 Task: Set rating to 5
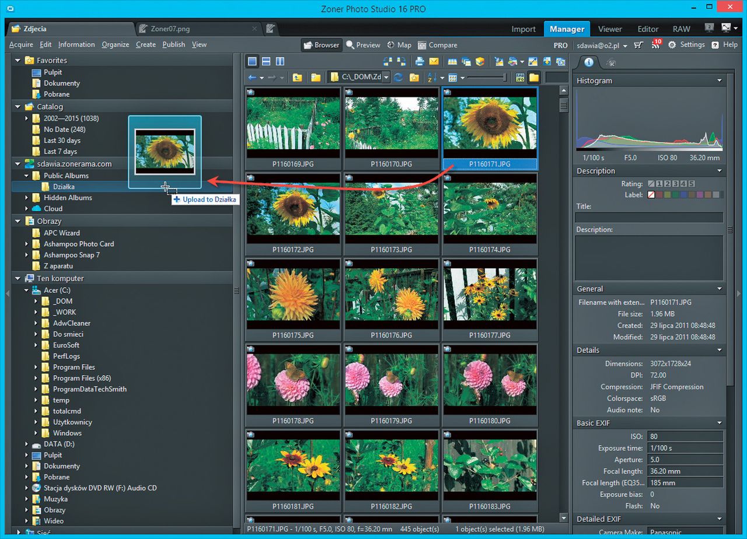pos(692,184)
